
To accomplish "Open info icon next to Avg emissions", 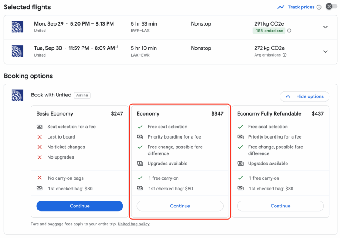I will [x=284, y=55].
